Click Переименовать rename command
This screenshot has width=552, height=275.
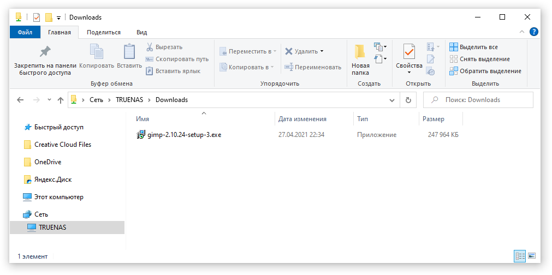tap(313, 67)
